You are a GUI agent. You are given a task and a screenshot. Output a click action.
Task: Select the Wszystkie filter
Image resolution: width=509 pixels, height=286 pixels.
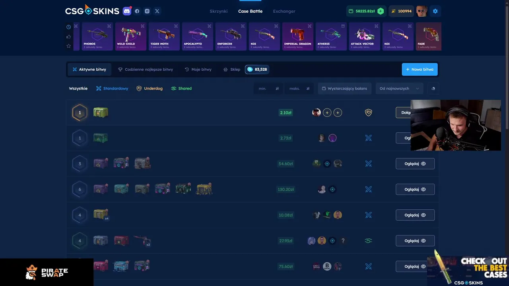(x=78, y=88)
